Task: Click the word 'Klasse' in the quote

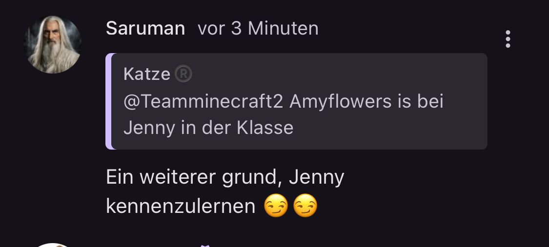Action: point(265,128)
